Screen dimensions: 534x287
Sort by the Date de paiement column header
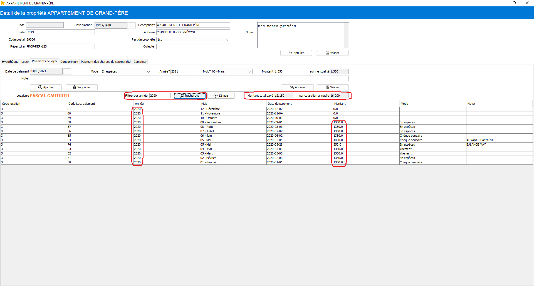300,104
